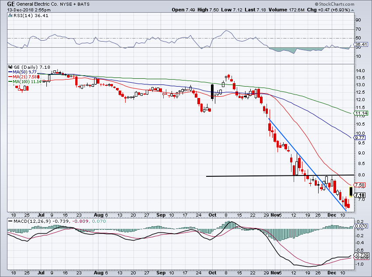This screenshot has height=277, width=372.
Task: Click the -0.739 MACD value tag
Action: point(361,255)
